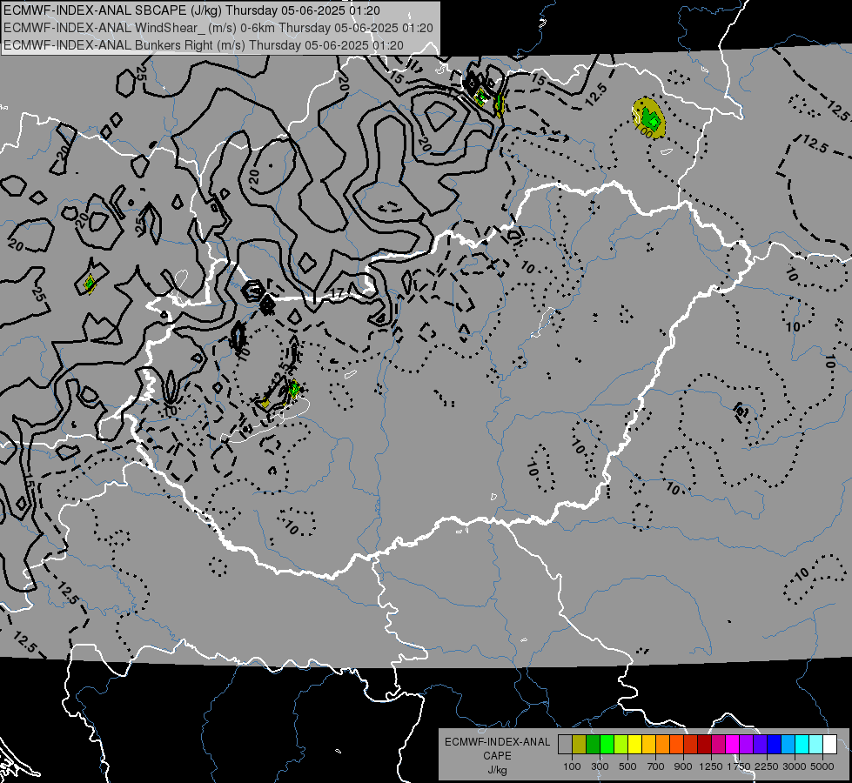Viewport: 852px width, 783px height.
Task: Click the legend value 300
Action: (600, 766)
